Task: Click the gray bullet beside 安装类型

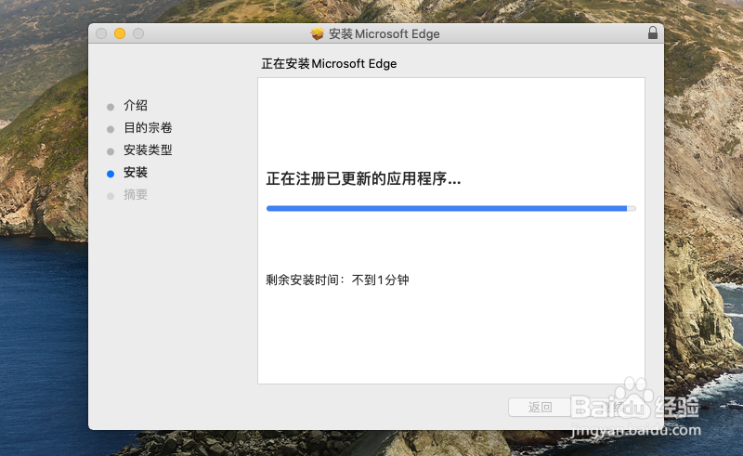Action: point(111,151)
